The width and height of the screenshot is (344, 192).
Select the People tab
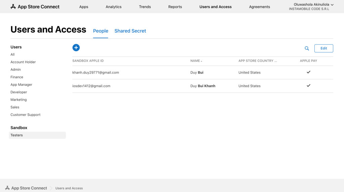[100, 31]
